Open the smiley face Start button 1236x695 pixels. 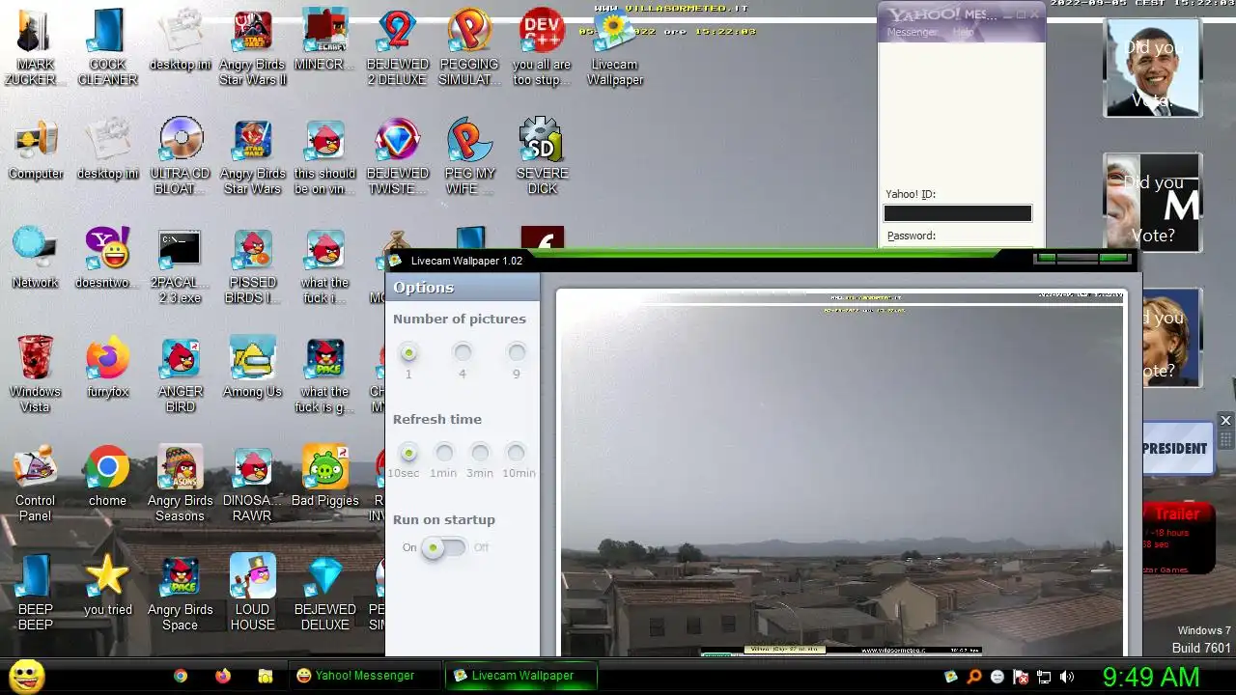(x=26, y=676)
